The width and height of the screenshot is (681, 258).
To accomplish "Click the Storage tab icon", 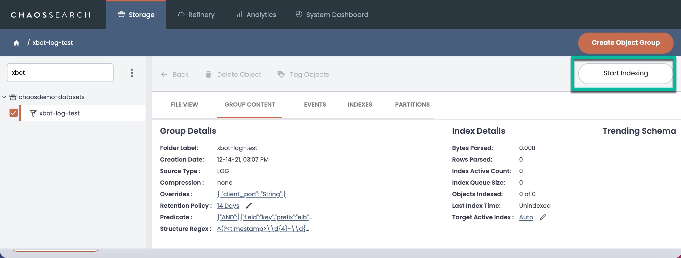I will click(x=121, y=14).
